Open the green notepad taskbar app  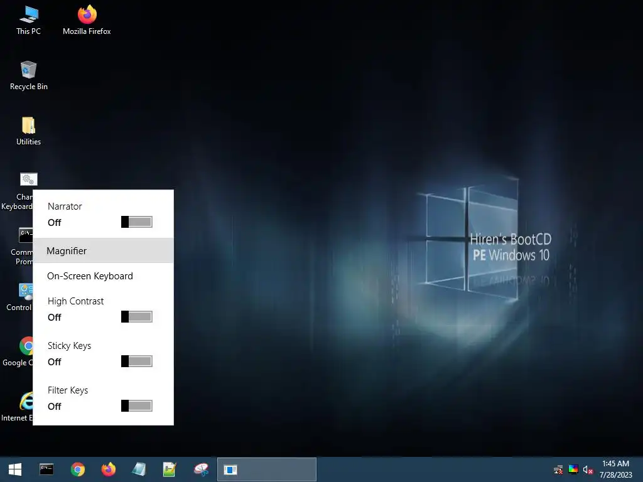170,469
